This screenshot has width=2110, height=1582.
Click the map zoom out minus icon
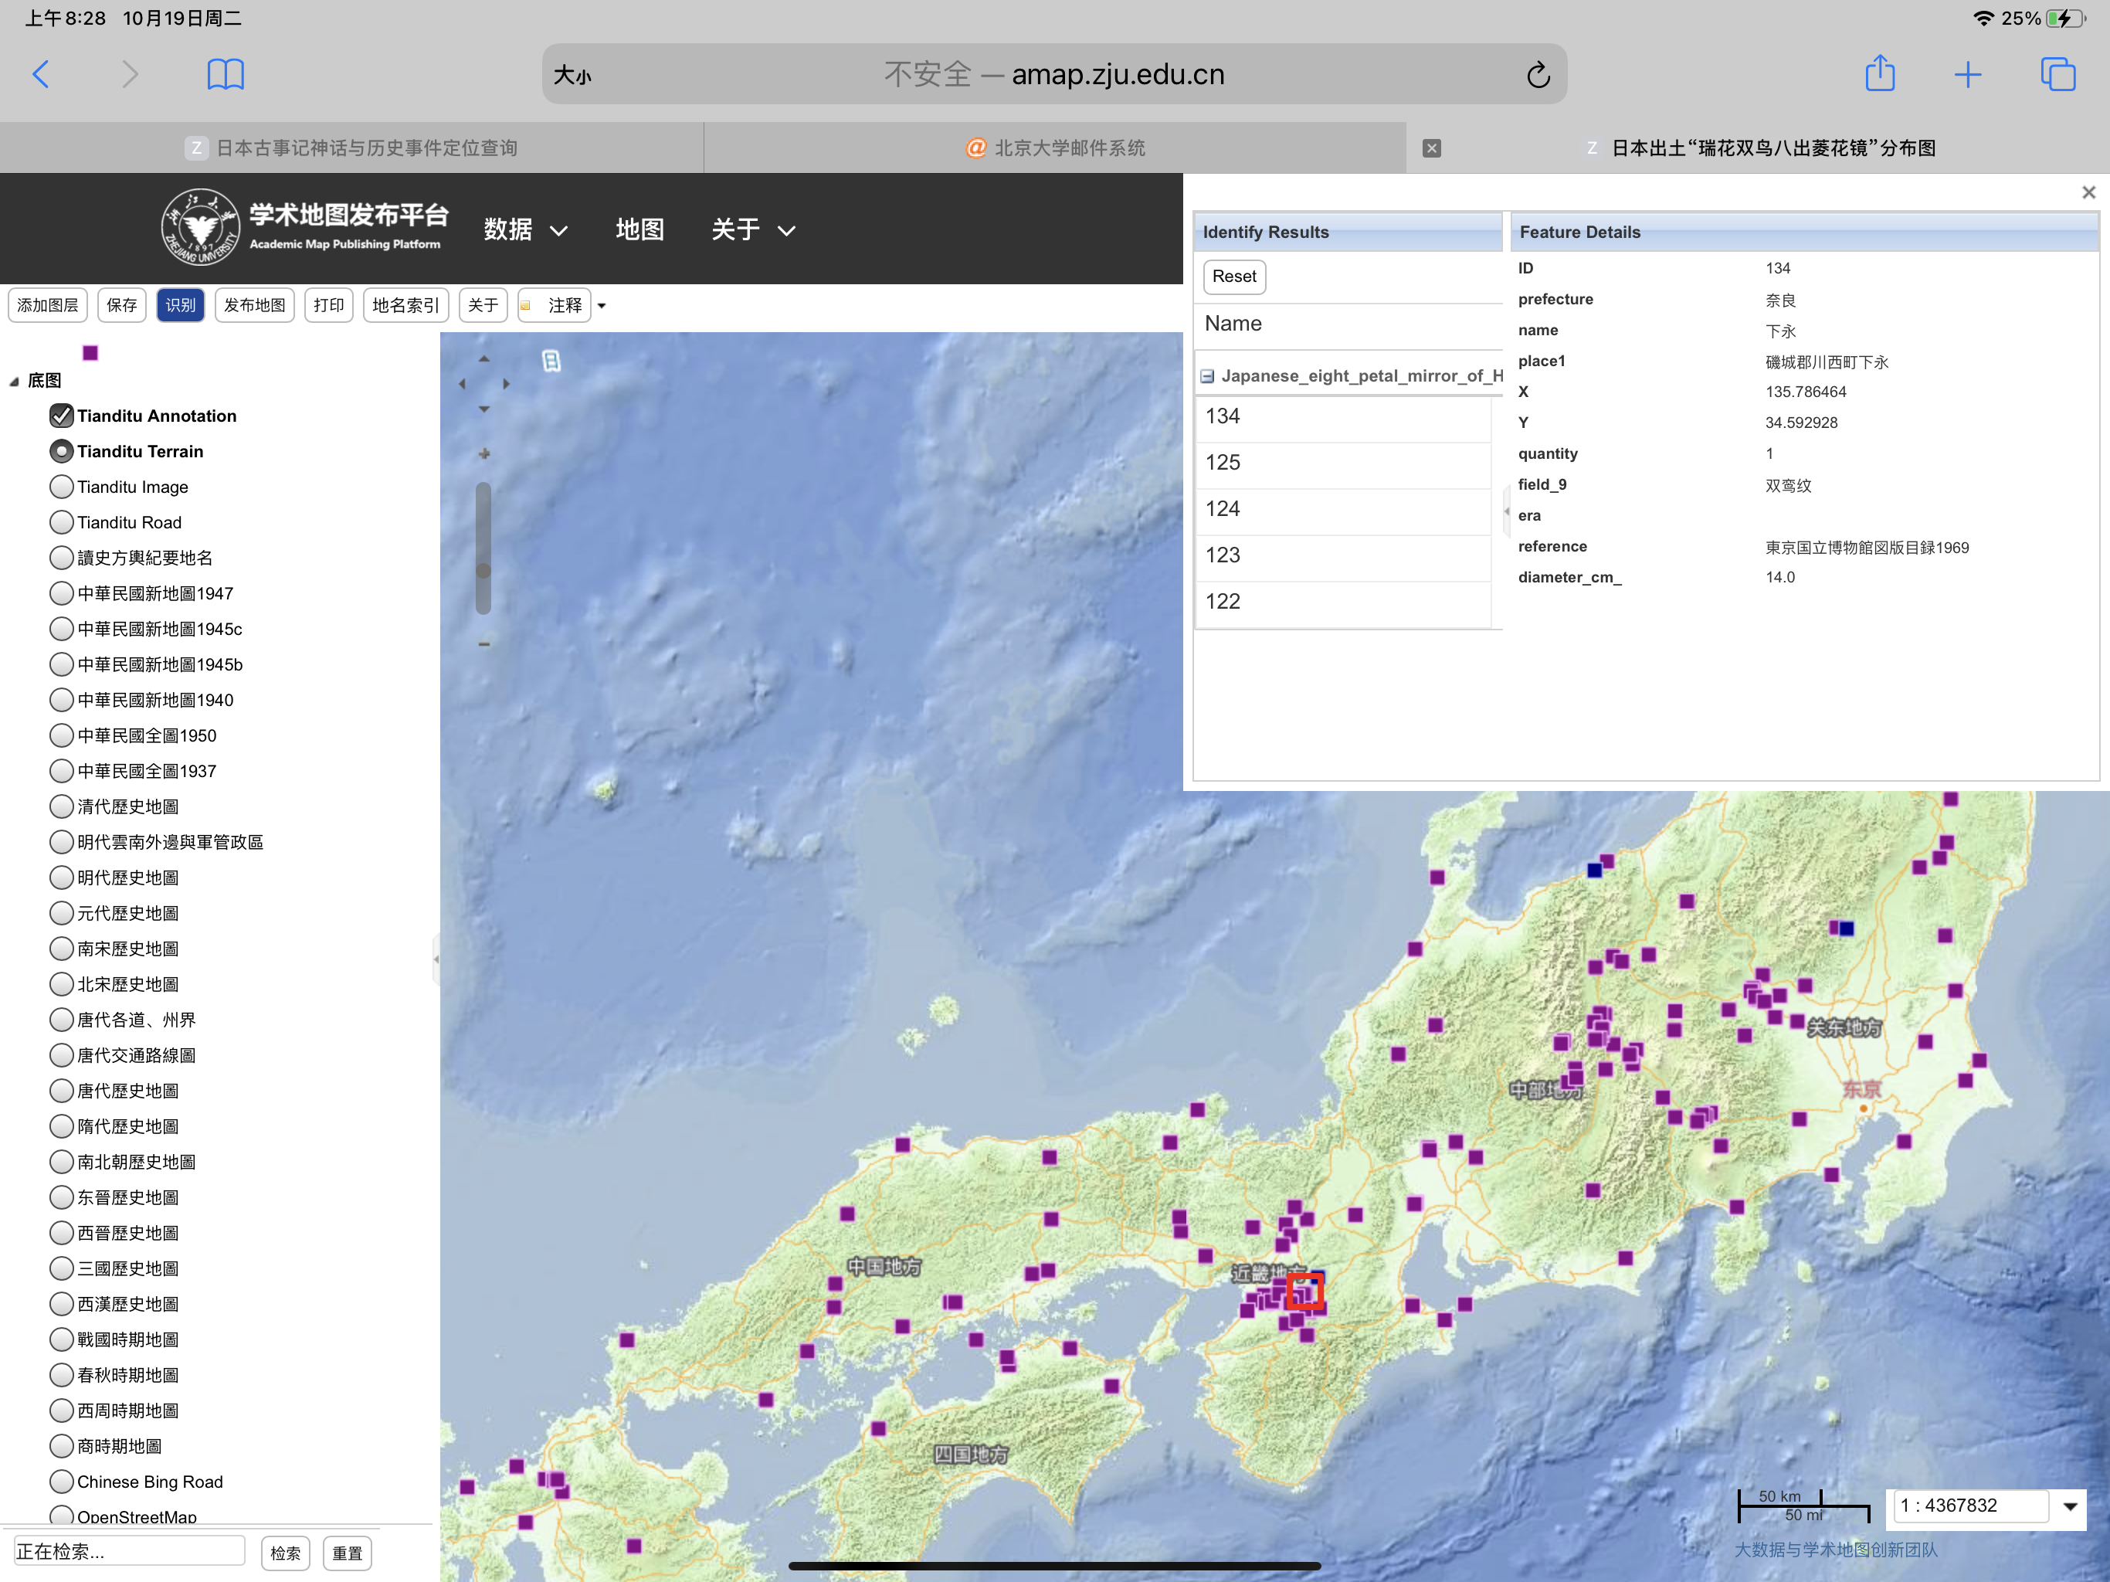point(483,644)
